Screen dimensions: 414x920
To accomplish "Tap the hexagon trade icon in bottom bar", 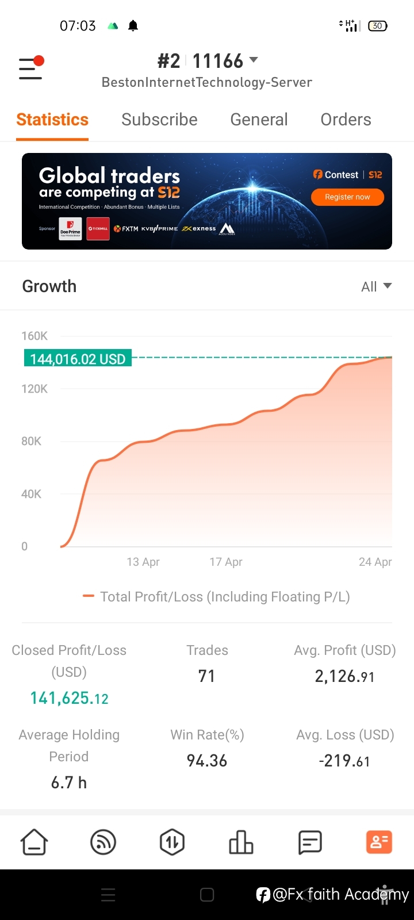I will tap(172, 842).
